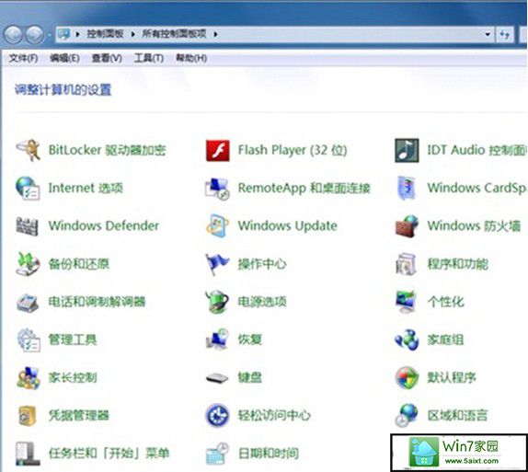528x472 pixels.
Task: Open the Programs and Features (程序和功能) icon
Action: (x=407, y=264)
